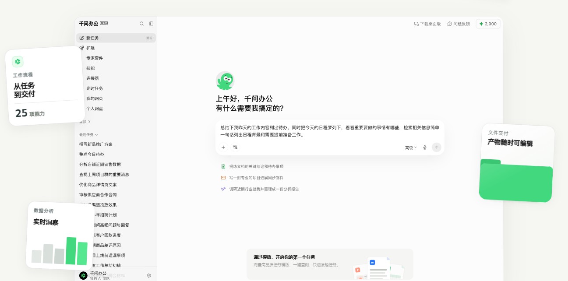Click the send arrow button in prompt box
Image resolution: width=568 pixels, height=281 pixels.
(437, 148)
